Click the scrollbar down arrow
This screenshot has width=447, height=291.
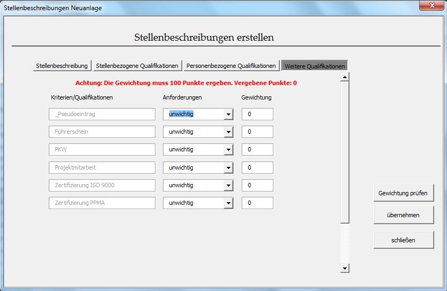click(345, 268)
